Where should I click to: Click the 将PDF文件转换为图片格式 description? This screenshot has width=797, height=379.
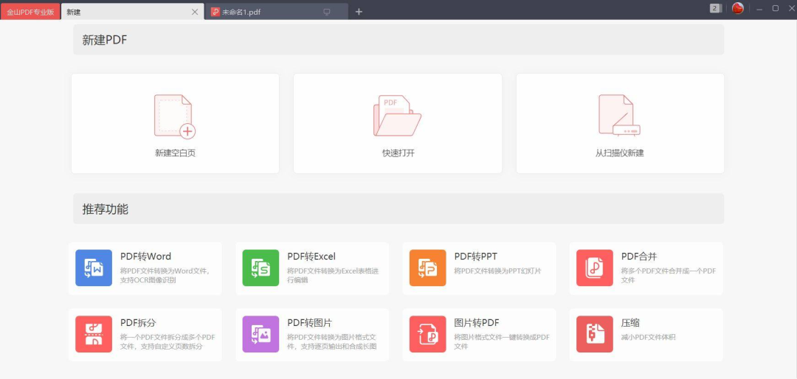coord(332,342)
